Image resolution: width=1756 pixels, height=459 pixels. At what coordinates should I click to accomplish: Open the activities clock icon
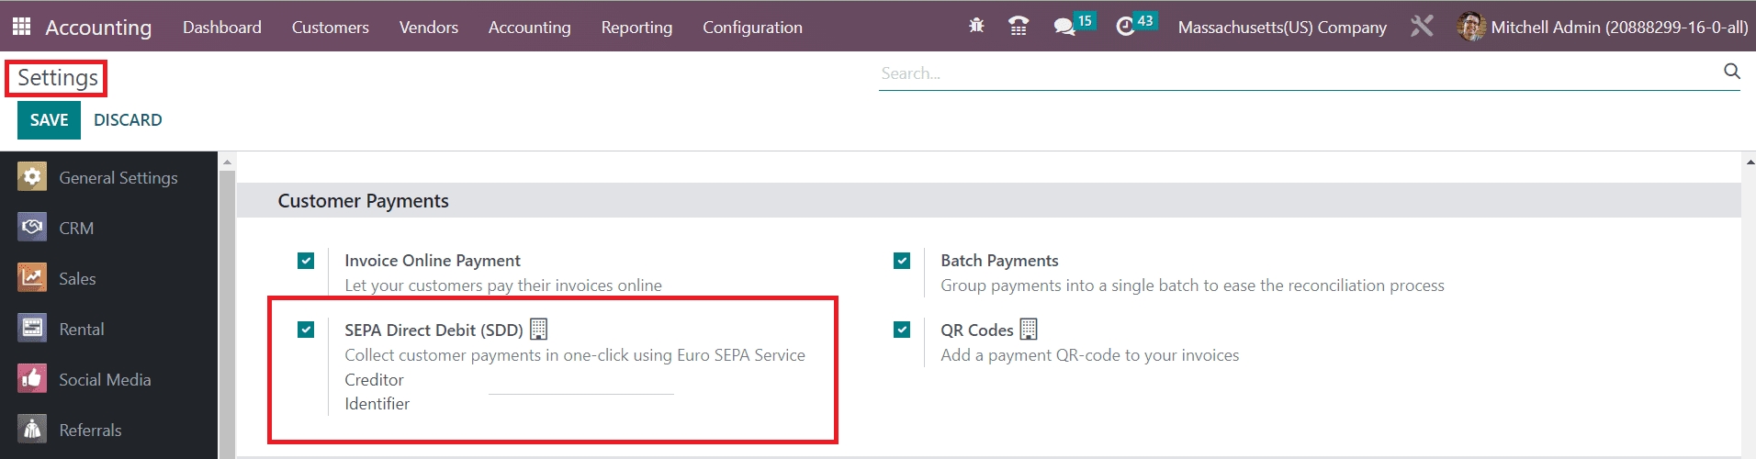click(1125, 27)
